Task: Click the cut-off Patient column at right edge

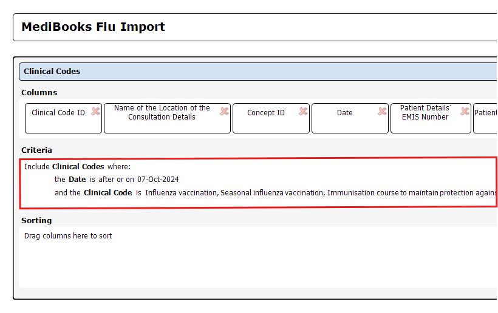Action: (486, 118)
